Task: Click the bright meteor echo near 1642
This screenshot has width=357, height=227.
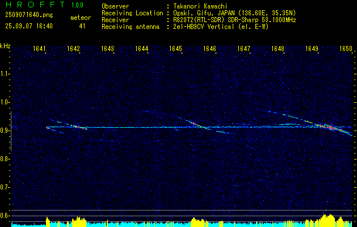Action: point(77,127)
